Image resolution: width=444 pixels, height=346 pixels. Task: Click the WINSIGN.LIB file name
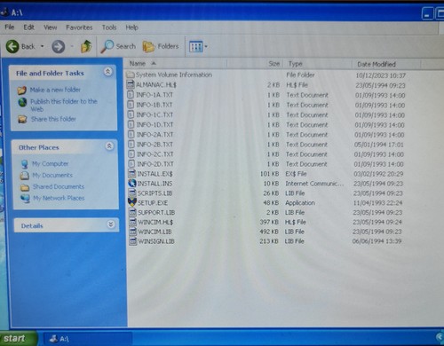click(x=156, y=241)
